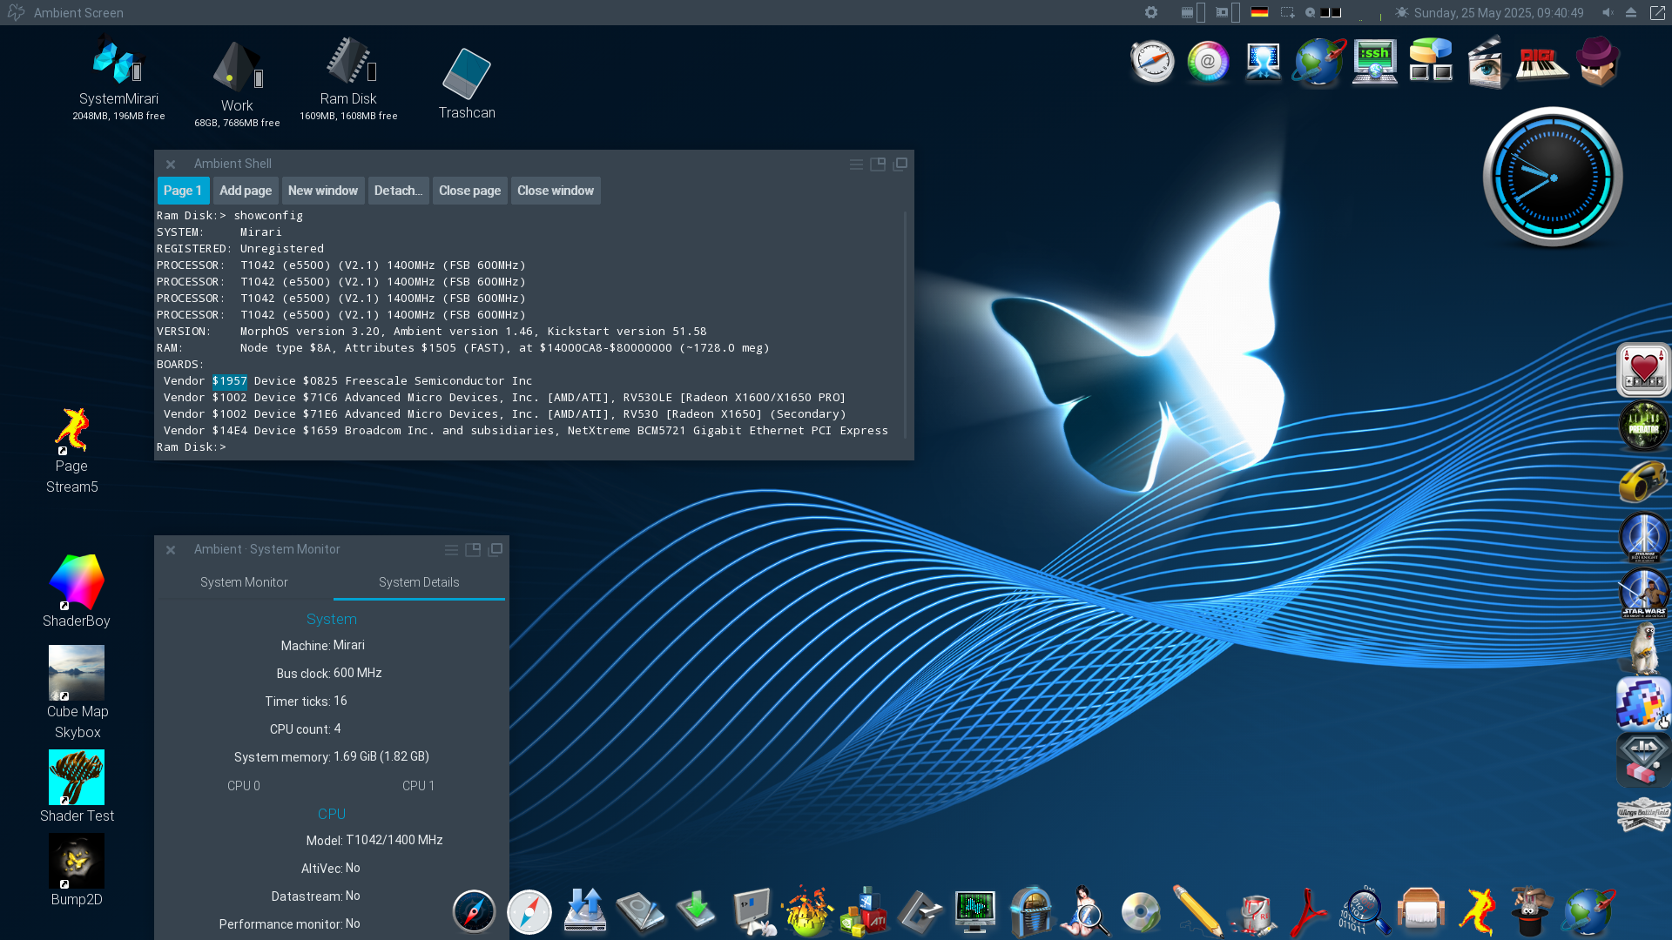This screenshot has height=940, width=1672.
Task: Open the SSH terminal launcher icon
Action: tap(1374, 62)
